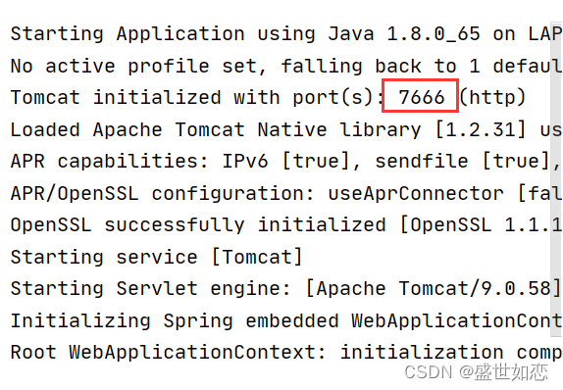Click the "No active profile set" log line
The height and width of the screenshot is (390, 563).
[x=286, y=66]
